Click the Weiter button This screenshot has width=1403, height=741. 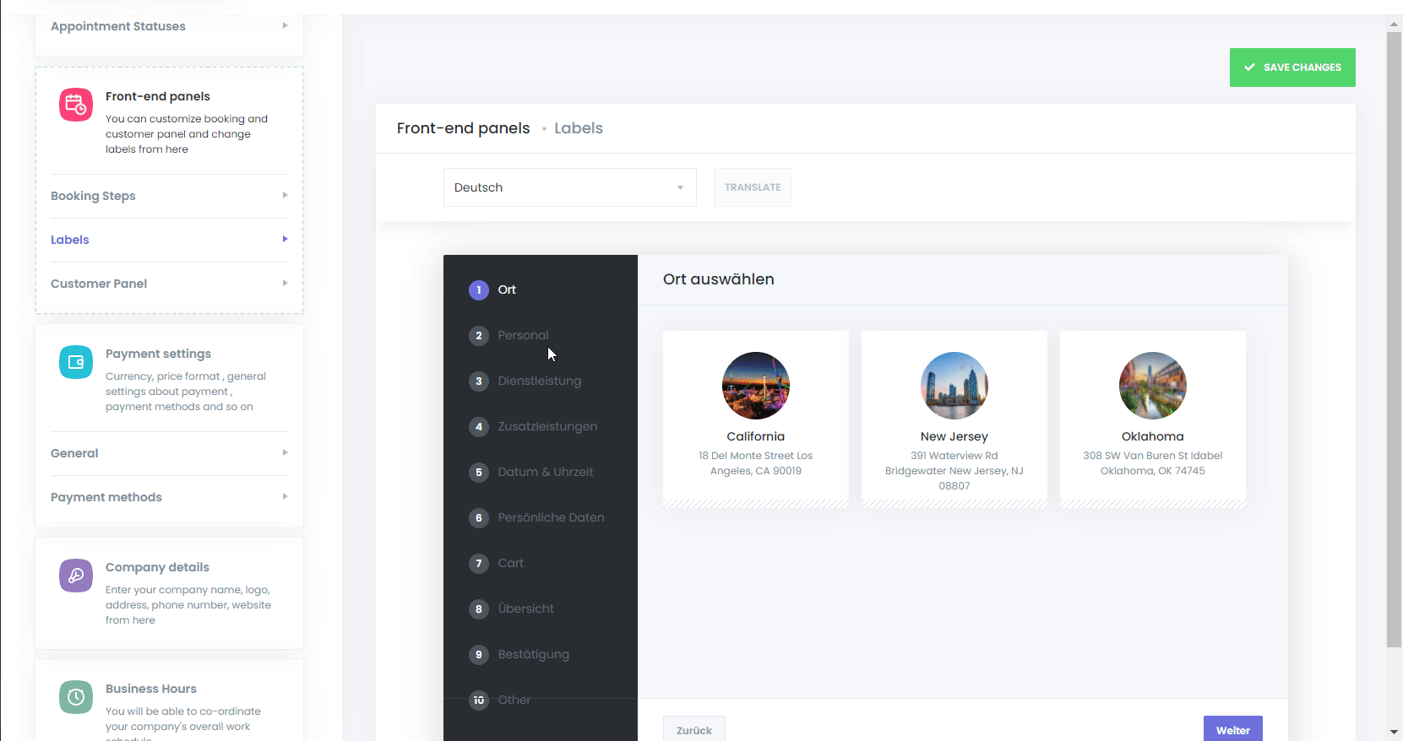point(1232,729)
